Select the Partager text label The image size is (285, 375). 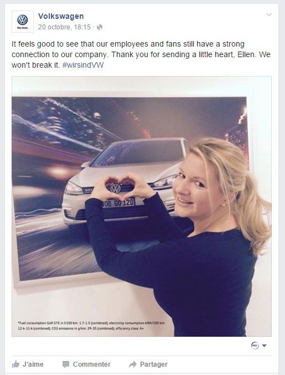coord(154,364)
